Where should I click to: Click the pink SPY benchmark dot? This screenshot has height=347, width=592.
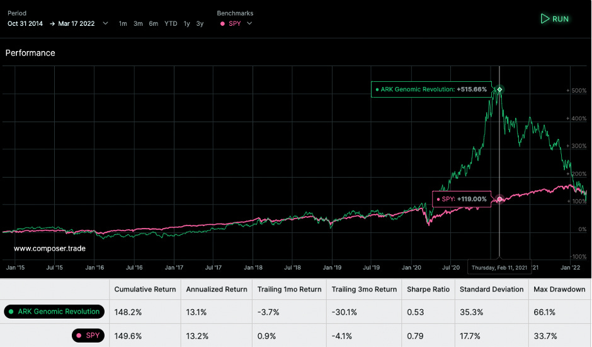(x=222, y=24)
